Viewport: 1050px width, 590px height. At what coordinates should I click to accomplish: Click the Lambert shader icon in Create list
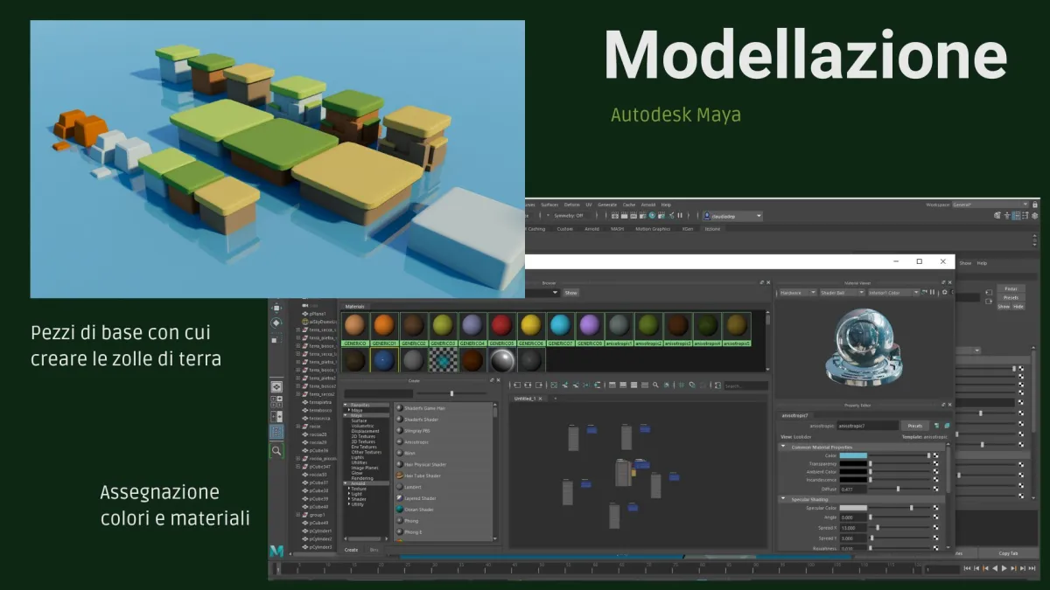click(399, 487)
